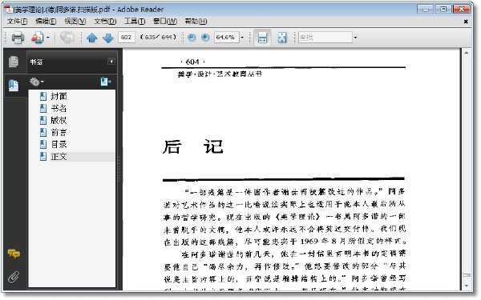Select the 封面 bookmark
This screenshot has height=300, width=481.
59,97
